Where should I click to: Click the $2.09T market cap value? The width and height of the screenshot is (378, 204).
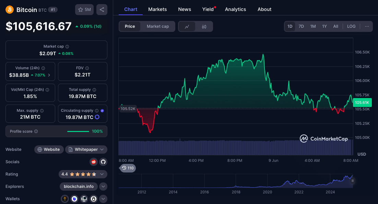tap(48, 53)
